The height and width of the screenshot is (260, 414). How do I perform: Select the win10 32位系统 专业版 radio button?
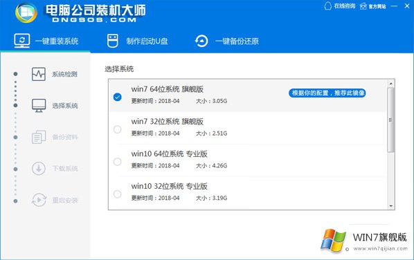118,194
